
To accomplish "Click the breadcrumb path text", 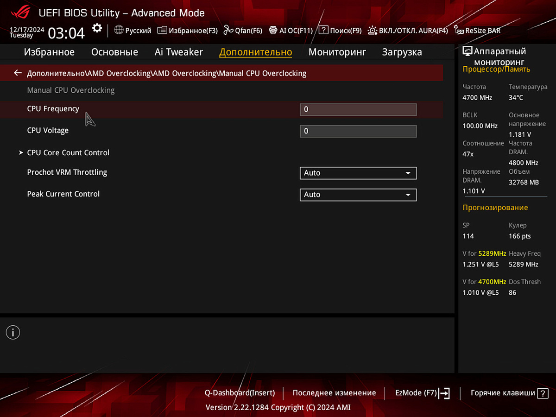I will tap(167, 73).
